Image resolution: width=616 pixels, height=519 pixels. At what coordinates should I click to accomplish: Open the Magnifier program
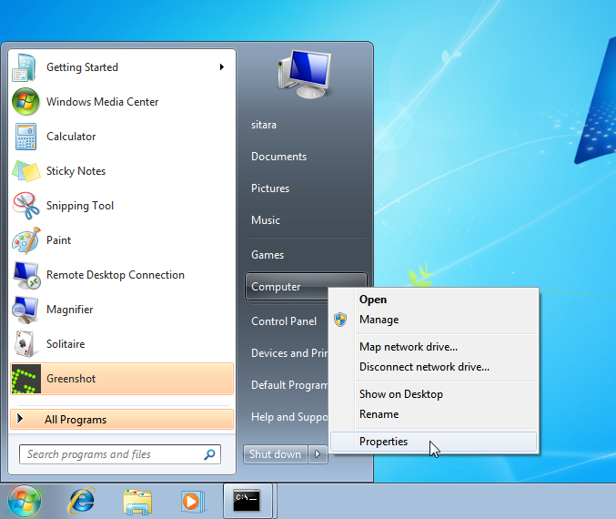[x=69, y=310]
